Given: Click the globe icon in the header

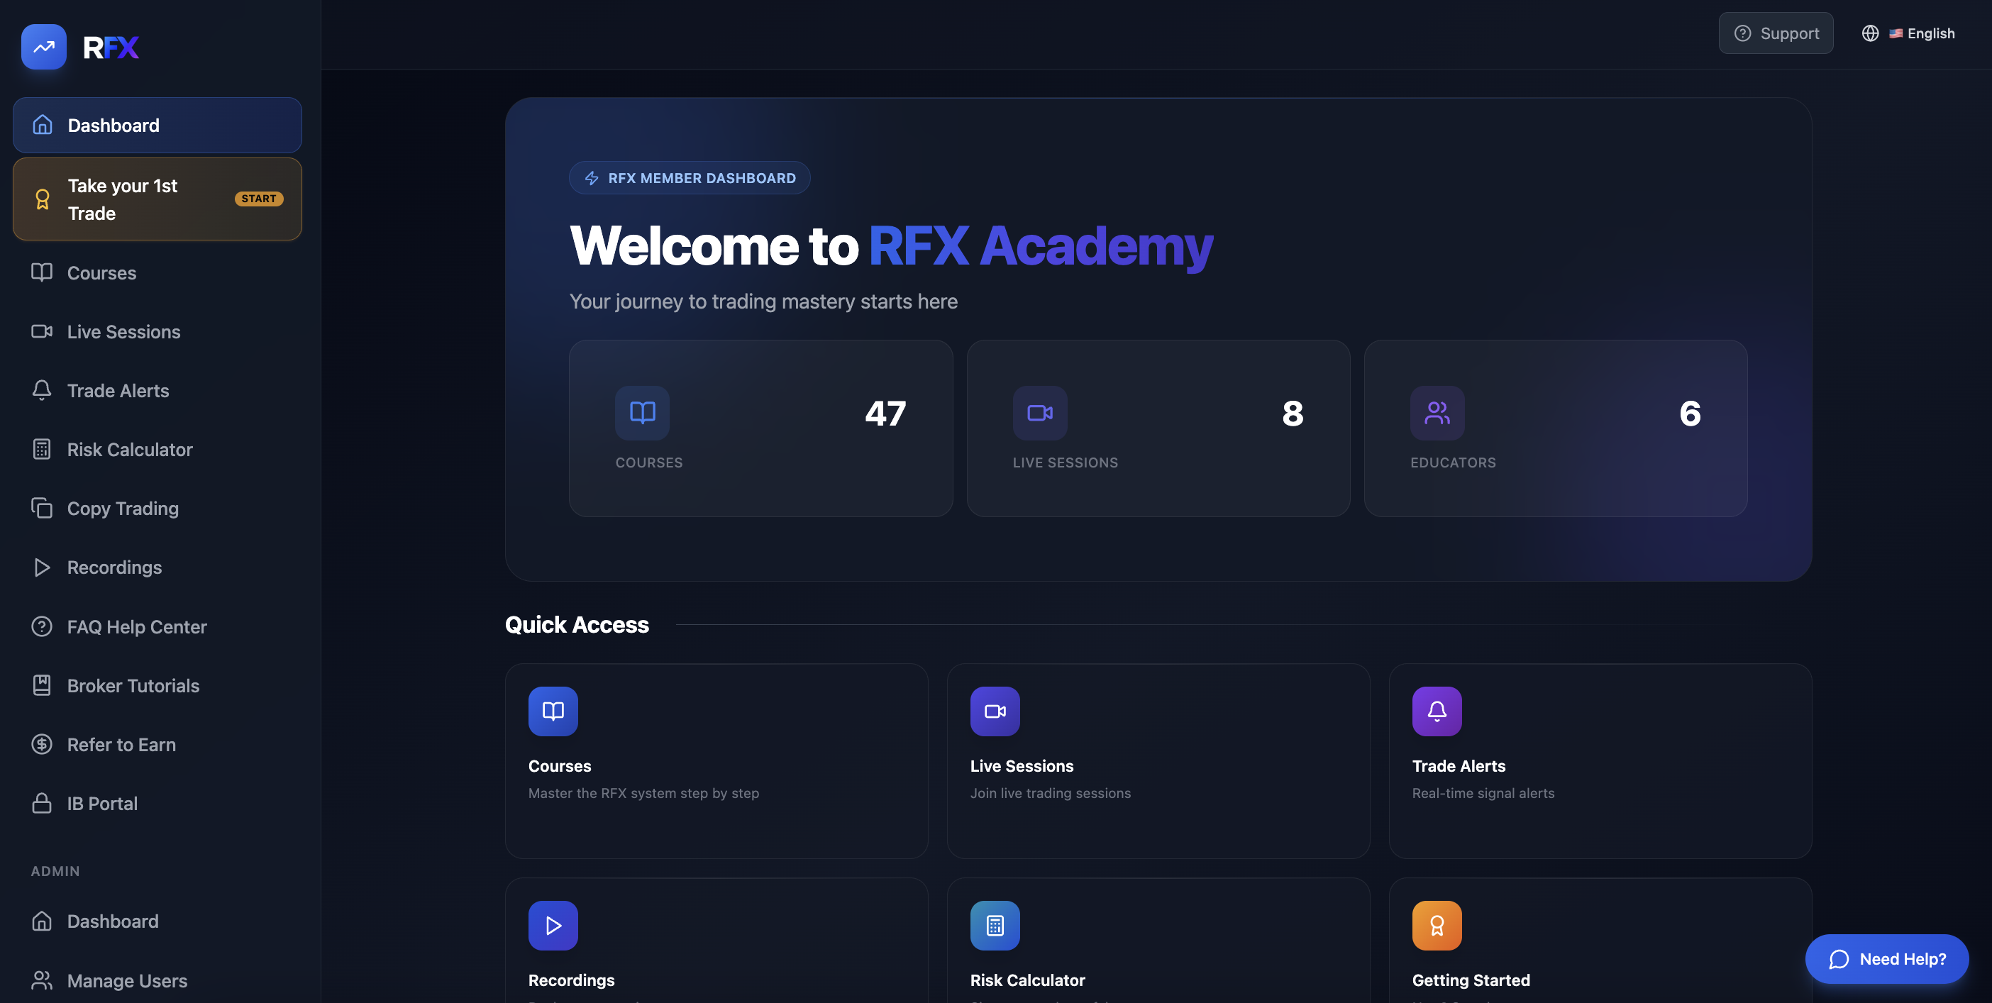Looking at the screenshot, I should (1870, 33).
